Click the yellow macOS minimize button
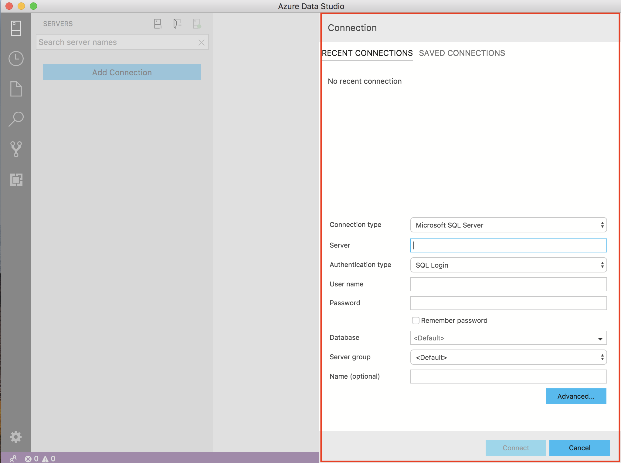 pos(21,6)
